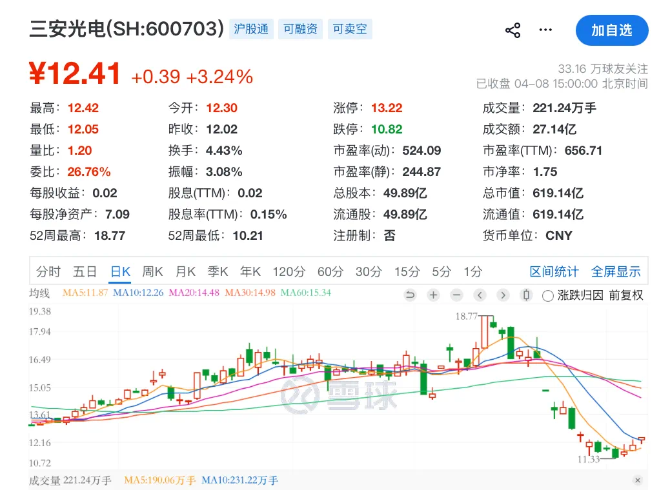
Task: Click the 18.77 high point on chart
Action: (x=485, y=317)
